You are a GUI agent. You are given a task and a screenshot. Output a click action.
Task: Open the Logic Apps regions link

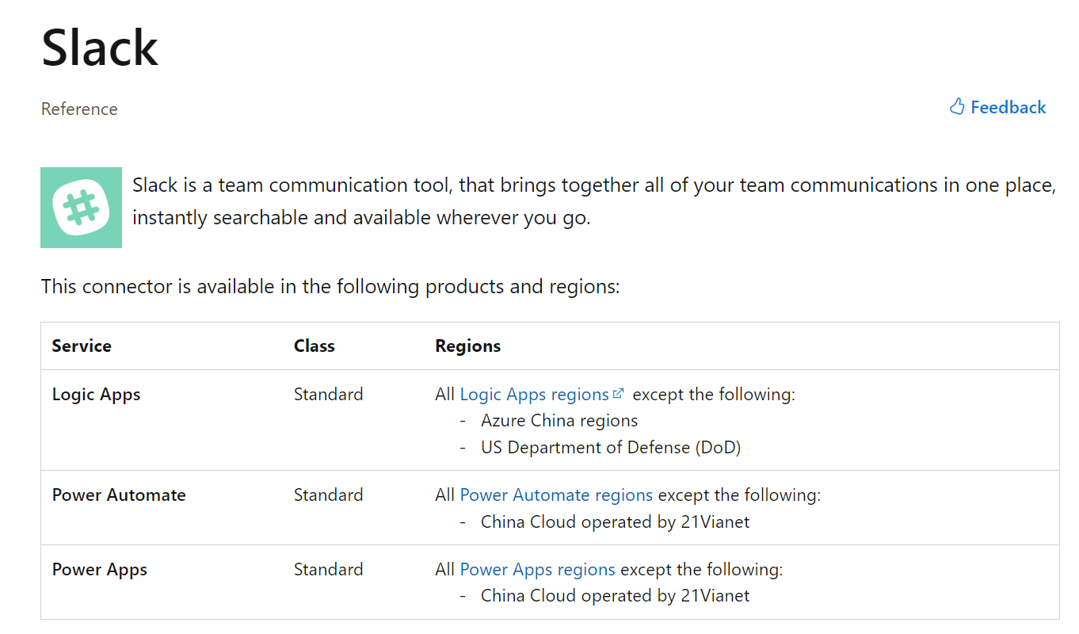coord(534,394)
